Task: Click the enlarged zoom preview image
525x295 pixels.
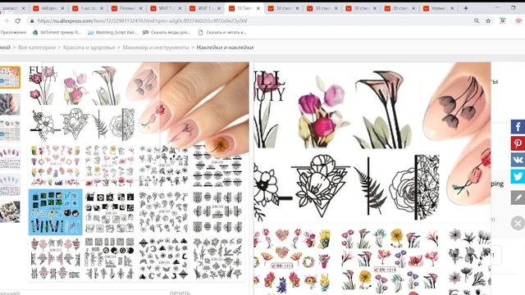Action: [372, 179]
